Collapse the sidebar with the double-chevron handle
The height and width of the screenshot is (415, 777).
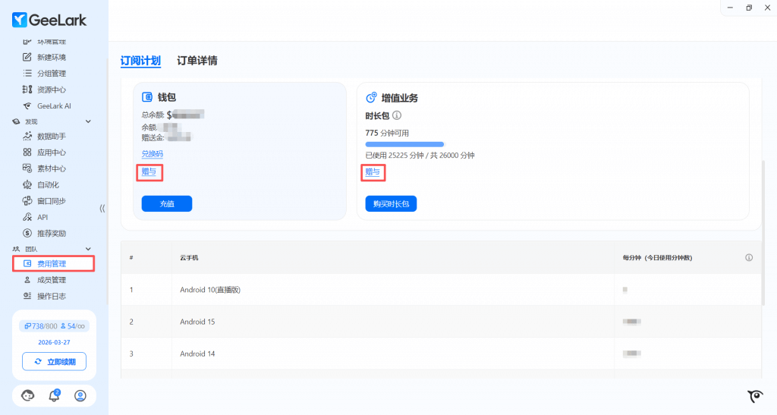click(x=102, y=208)
